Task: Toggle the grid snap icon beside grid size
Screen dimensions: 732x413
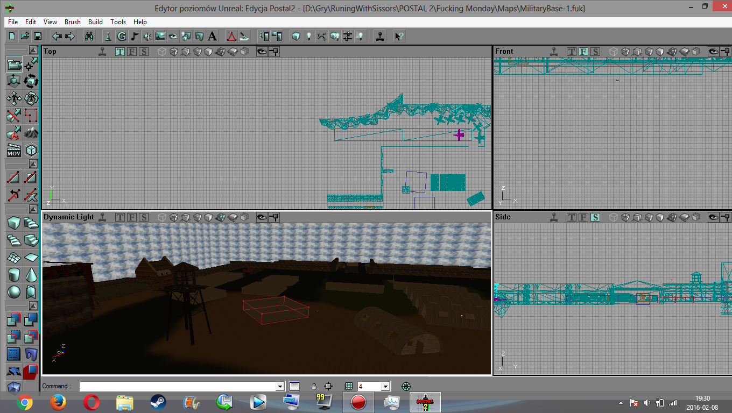Action: [349, 386]
